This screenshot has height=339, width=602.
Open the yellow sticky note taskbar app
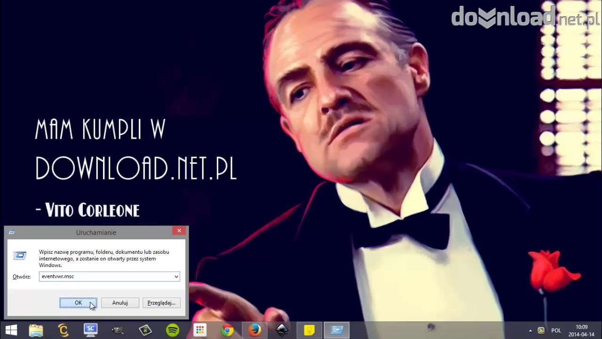(309, 330)
